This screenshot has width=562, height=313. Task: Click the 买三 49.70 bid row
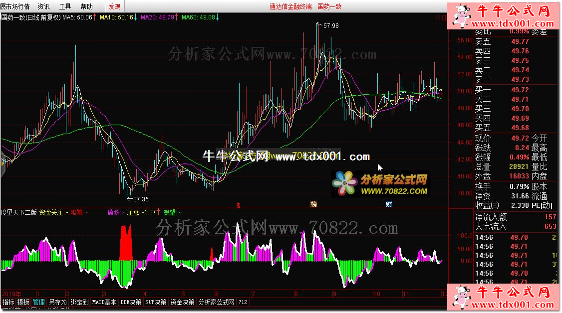[502, 109]
